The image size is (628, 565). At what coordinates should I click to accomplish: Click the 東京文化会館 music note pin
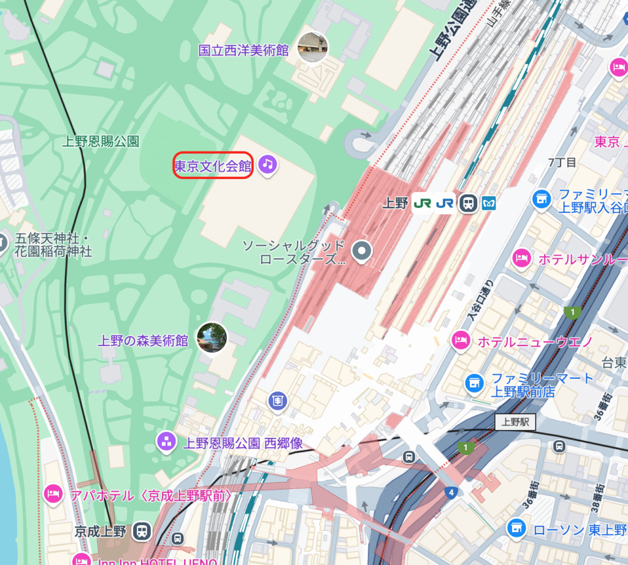[267, 164]
